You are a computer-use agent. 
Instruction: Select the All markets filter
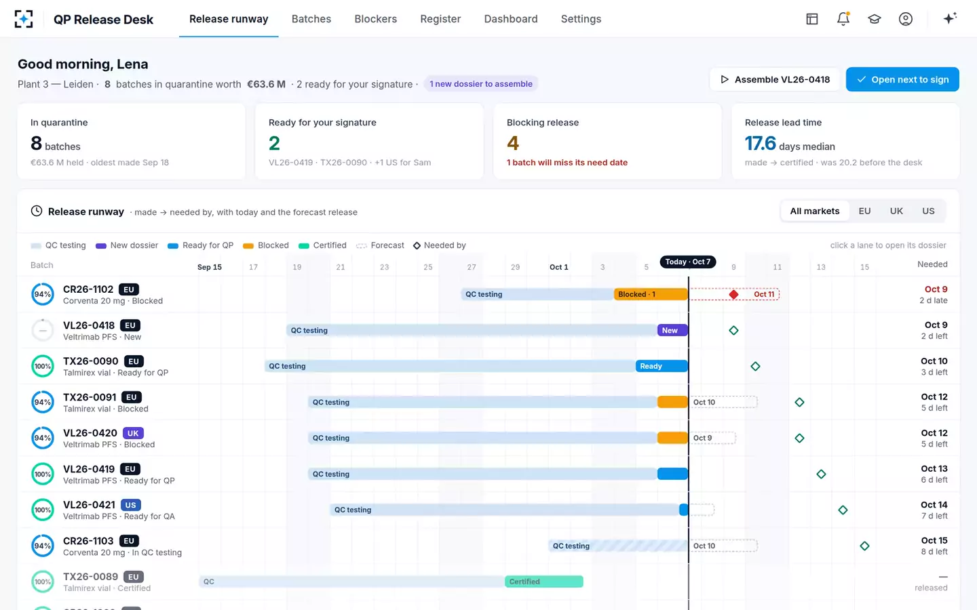[x=815, y=211]
